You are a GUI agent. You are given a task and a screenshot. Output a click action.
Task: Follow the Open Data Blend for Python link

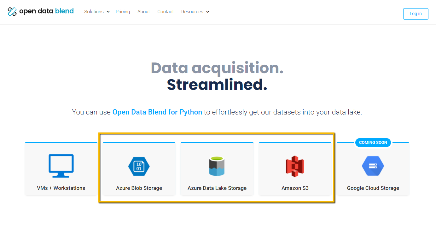pos(157,112)
